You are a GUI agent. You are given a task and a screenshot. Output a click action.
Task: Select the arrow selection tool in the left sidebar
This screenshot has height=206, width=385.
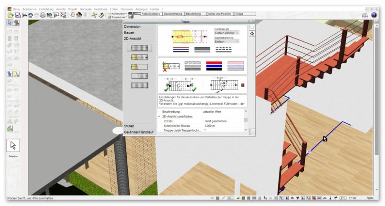tap(10, 23)
